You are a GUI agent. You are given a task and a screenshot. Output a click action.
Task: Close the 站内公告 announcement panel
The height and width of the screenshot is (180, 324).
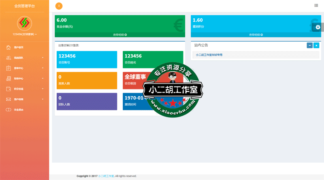(316, 45)
